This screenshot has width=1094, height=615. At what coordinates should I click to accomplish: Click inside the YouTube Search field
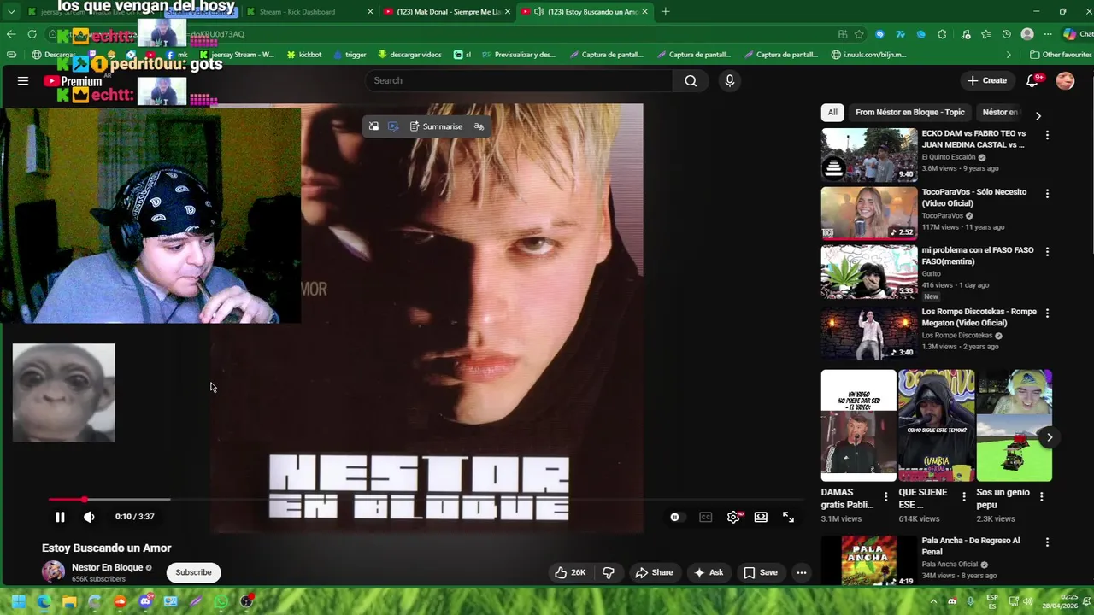[519, 80]
